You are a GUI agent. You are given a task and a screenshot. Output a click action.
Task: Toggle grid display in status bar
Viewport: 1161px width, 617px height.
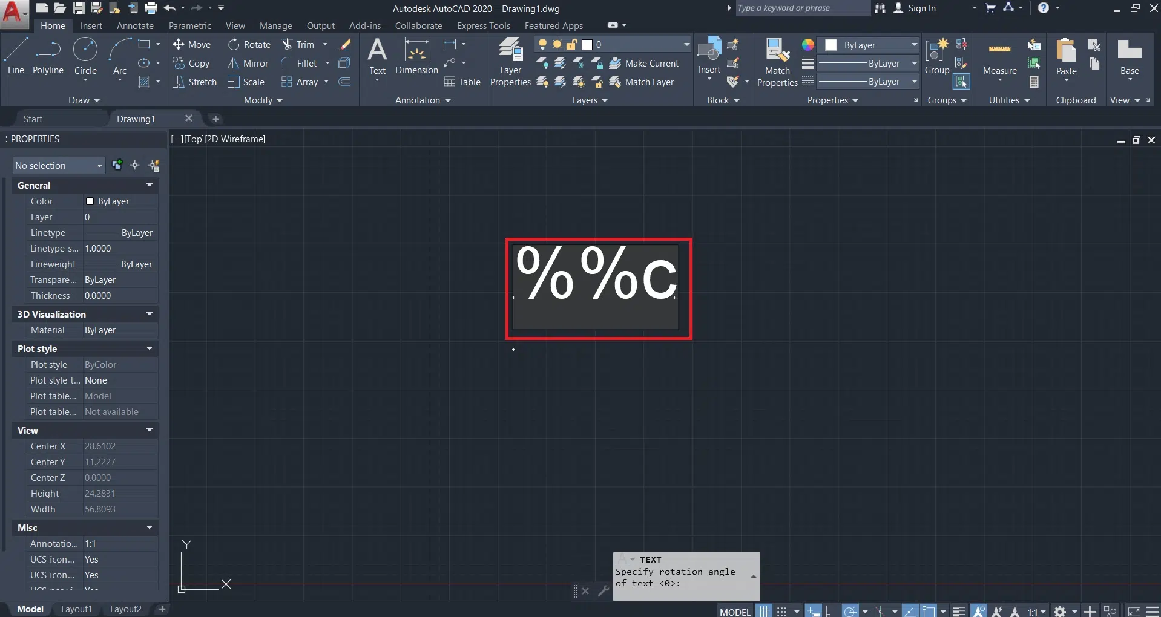point(764,611)
